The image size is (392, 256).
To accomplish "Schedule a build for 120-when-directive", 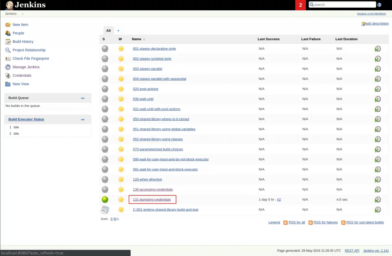I will [x=378, y=179].
